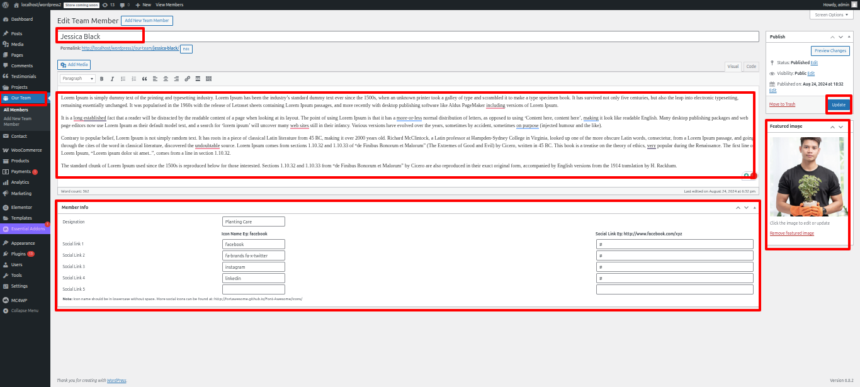Toggle the editor toolbar kitchen sink
This screenshot has width=860, height=387.
[208, 79]
